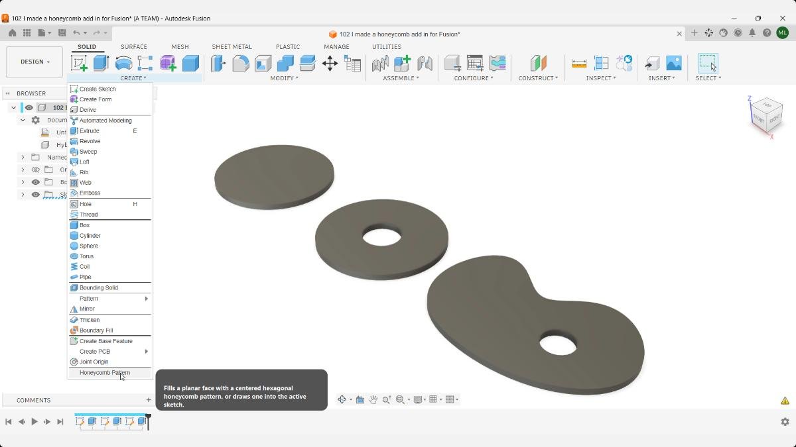This screenshot has height=447, width=796.
Task: Click the Create Sketch toolbar icon
Action: (79, 63)
